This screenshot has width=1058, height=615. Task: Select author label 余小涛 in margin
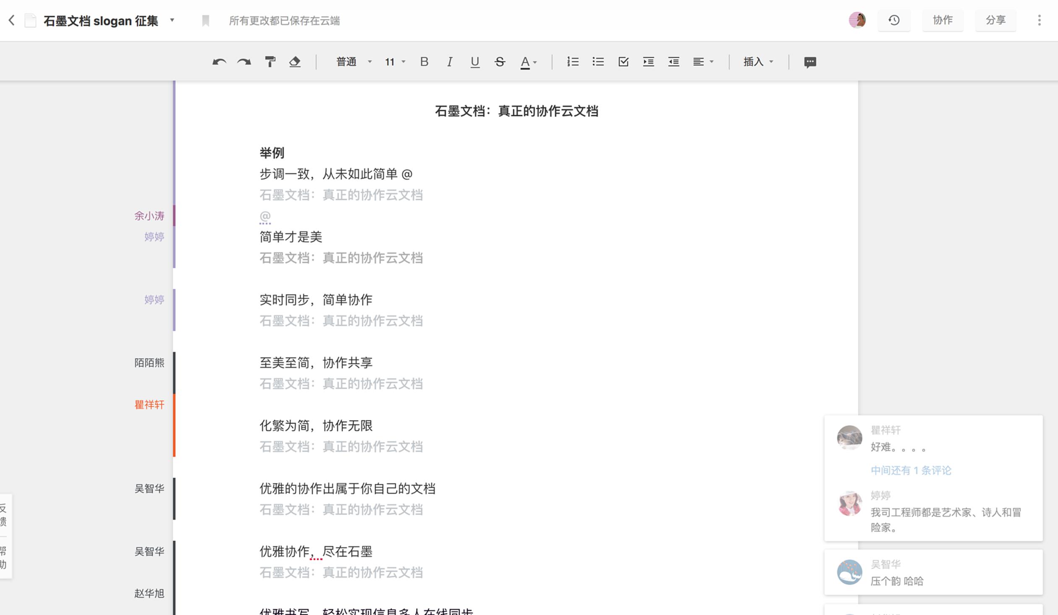(149, 216)
